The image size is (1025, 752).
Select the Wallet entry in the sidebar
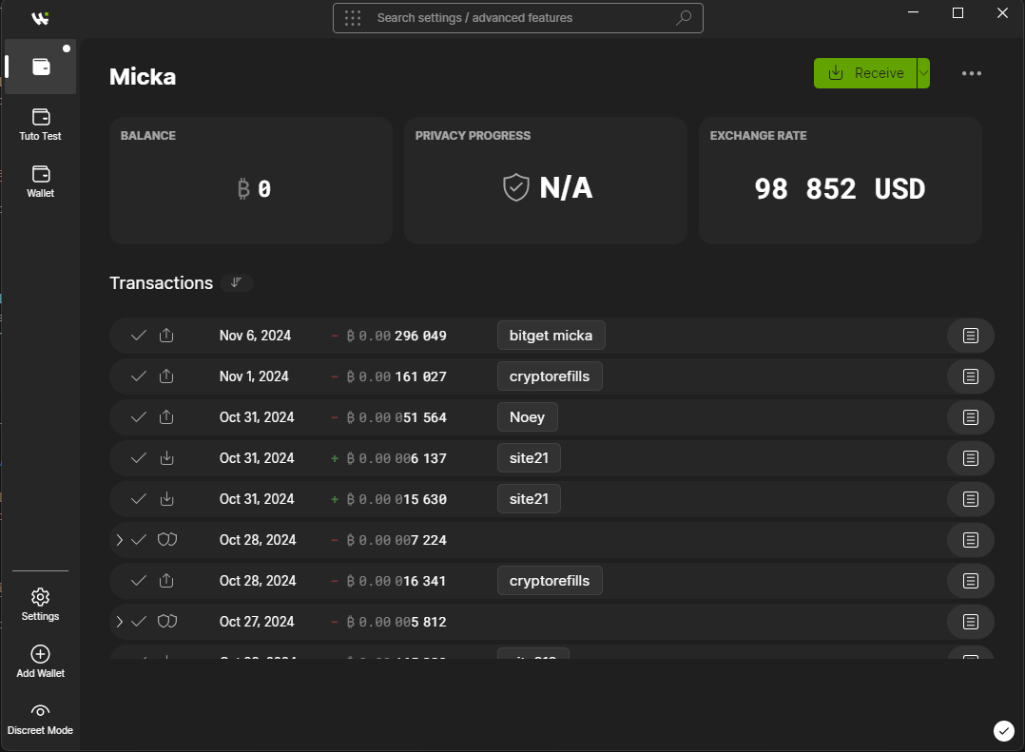click(40, 181)
